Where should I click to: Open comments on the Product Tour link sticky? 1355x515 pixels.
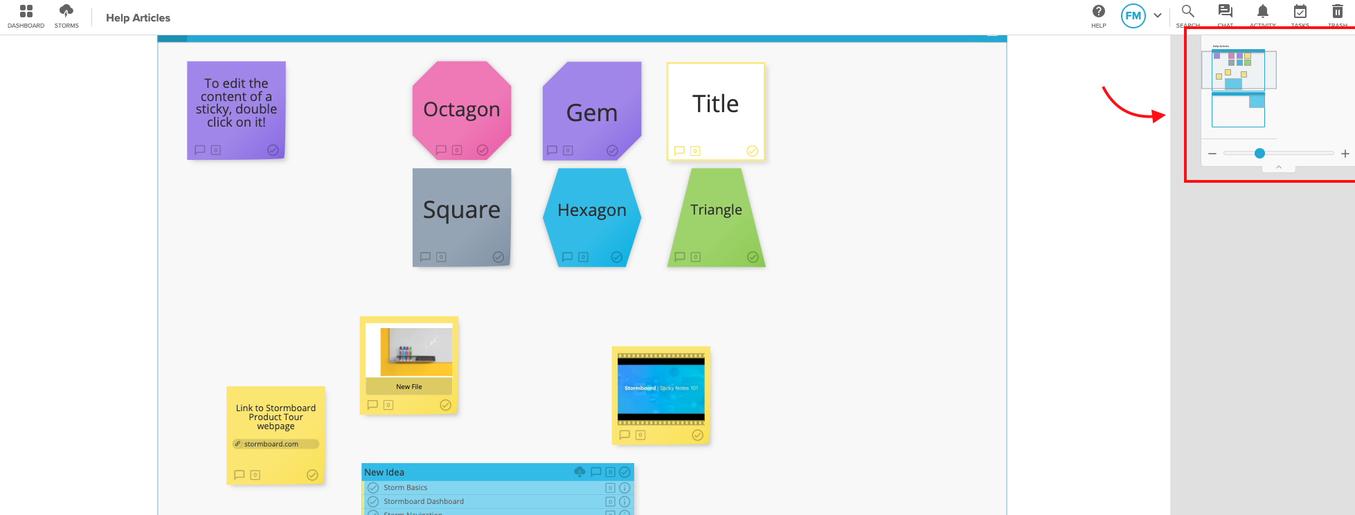point(240,475)
